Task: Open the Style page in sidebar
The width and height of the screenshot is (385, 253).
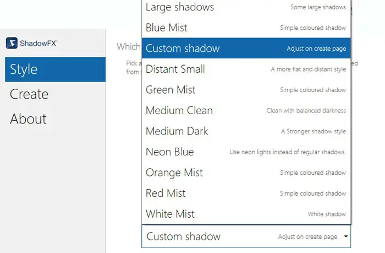Action: [x=55, y=69]
